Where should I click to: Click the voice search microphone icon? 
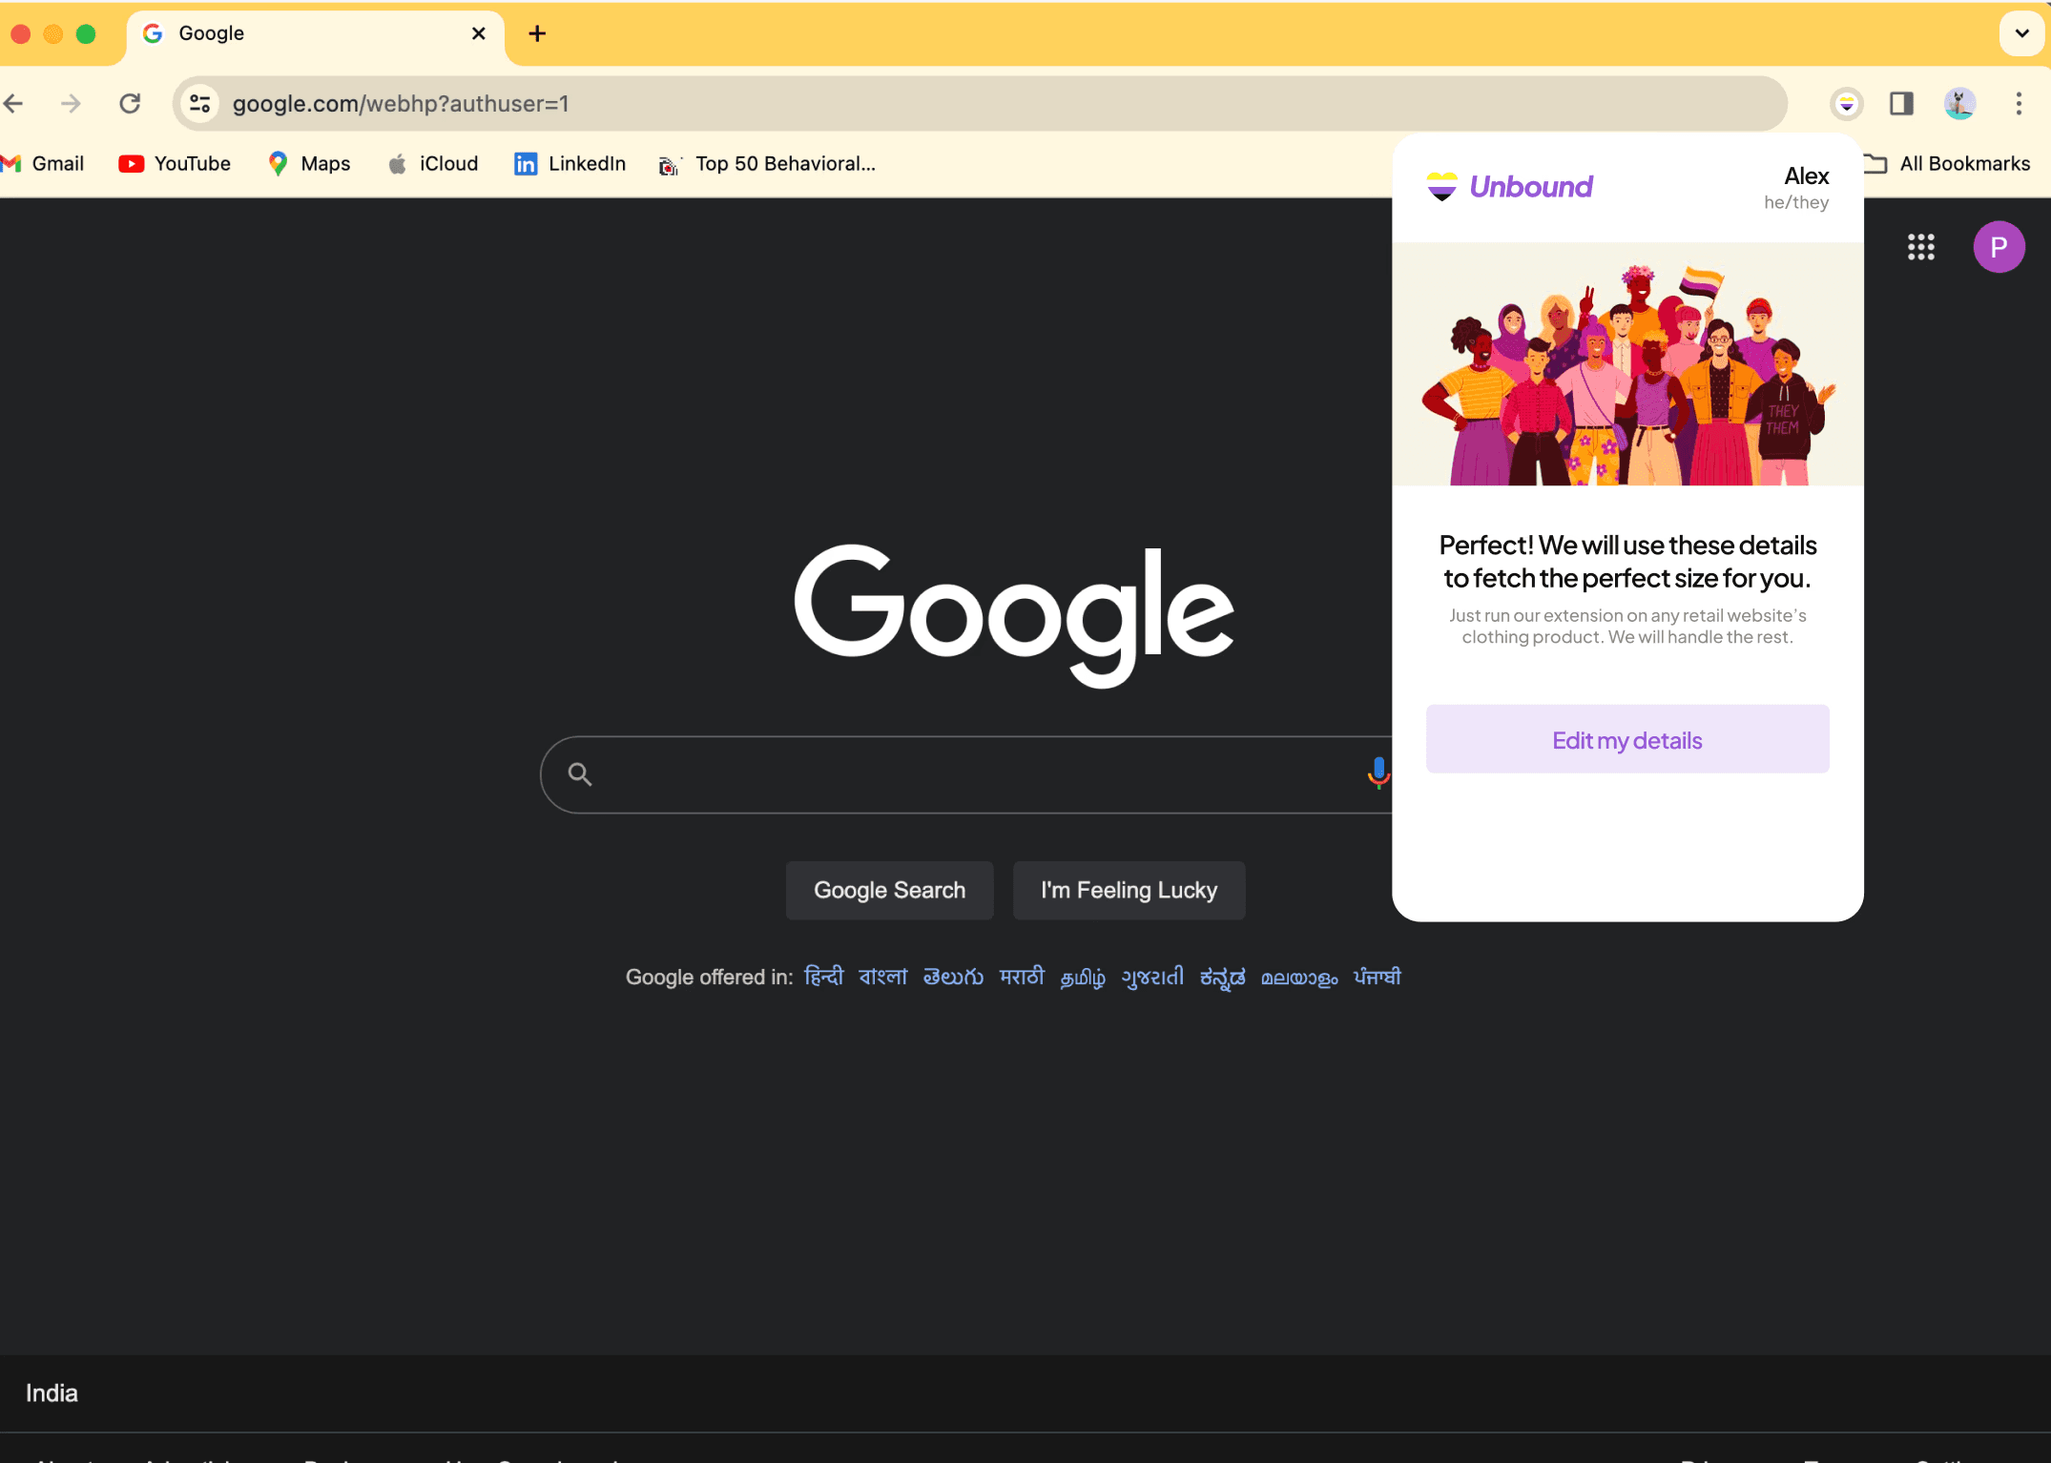click(x=1378, y=773)
